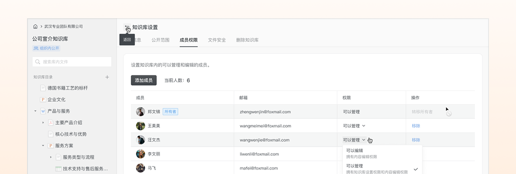This screenshot has height=174, width=516.
Task: Click email wangwenjie@foxmail.com
Action: coord(265,140)
